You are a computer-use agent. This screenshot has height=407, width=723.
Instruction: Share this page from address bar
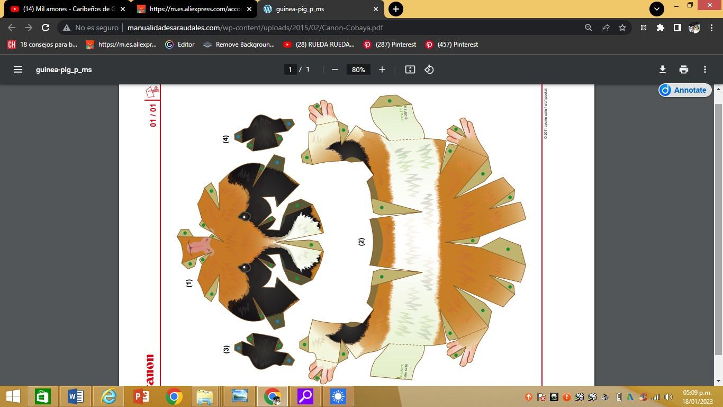tap(605, 28)
